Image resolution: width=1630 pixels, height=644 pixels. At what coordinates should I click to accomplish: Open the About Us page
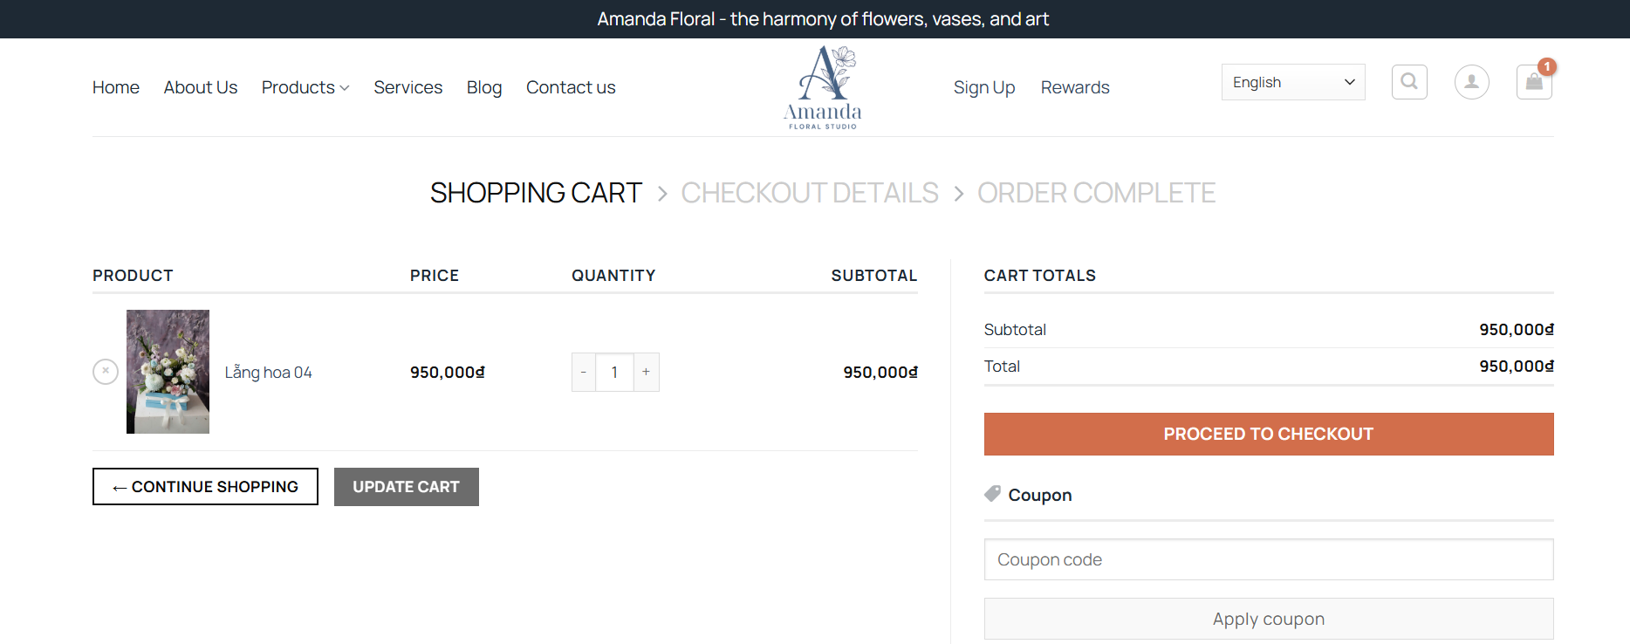(201, 87)
